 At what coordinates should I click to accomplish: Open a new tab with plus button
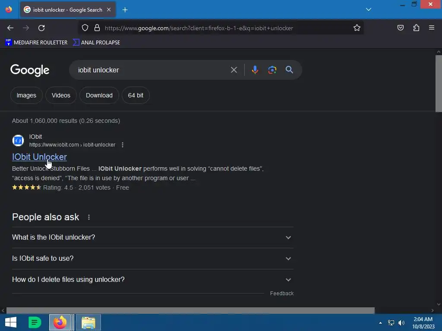click(x=125, y=10)
